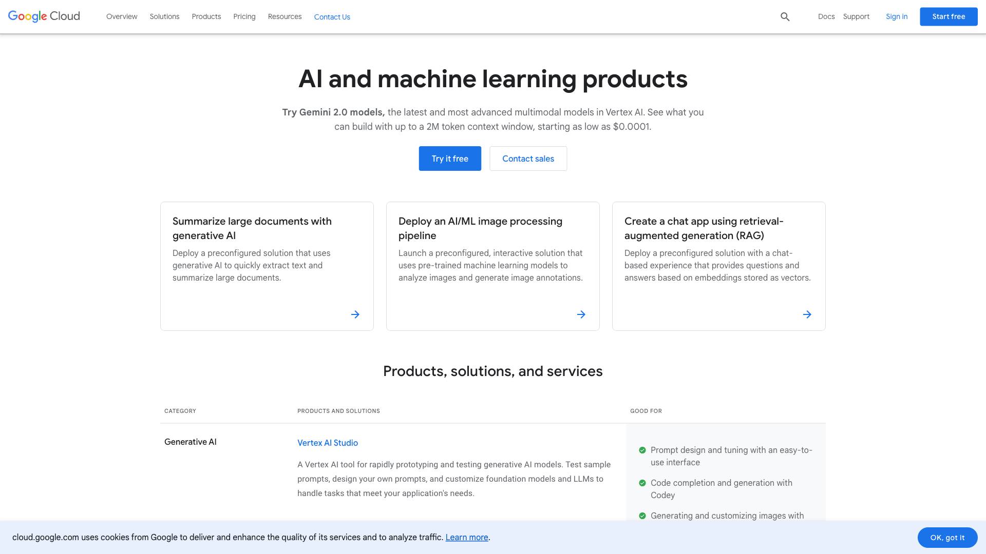Image resolution: width=986 pixels, height=554 pixels.
Task: Click the Start free button
Action: pos(948,17)
